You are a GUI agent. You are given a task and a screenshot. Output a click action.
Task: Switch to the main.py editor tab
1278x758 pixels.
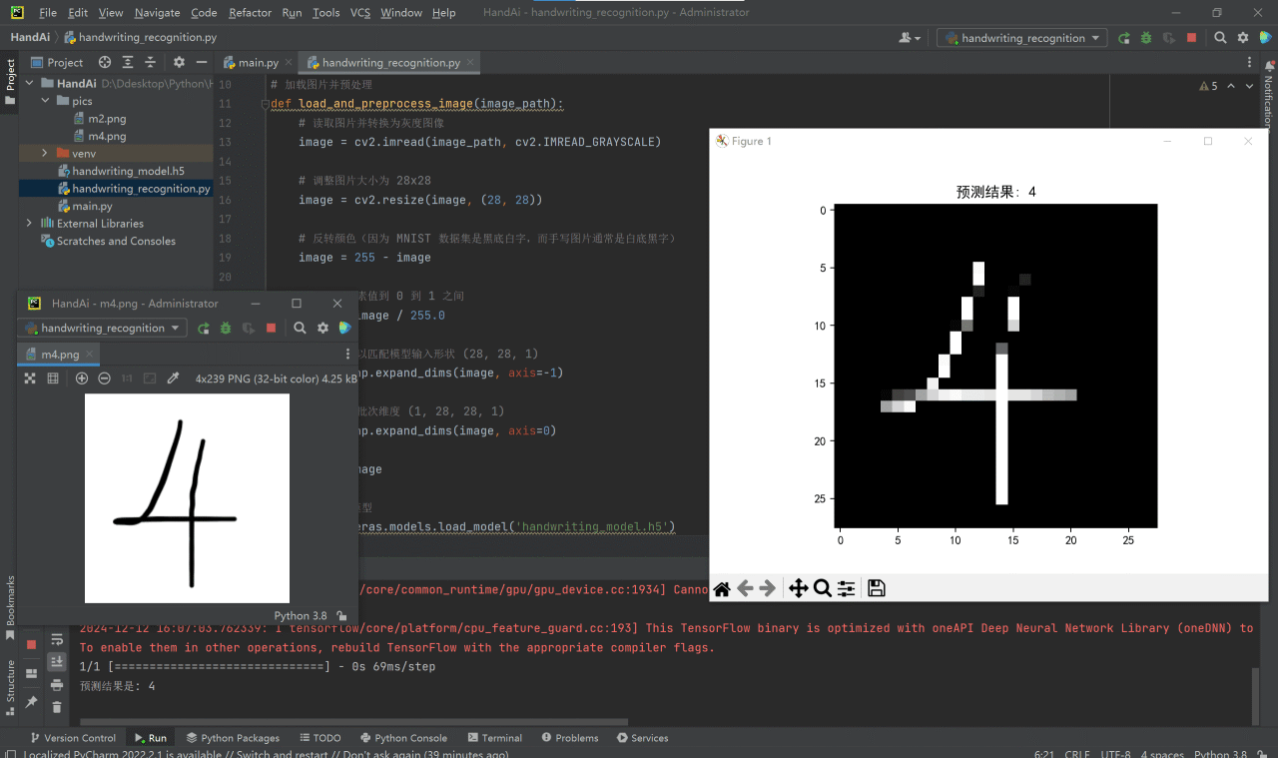tap(258, 62)
